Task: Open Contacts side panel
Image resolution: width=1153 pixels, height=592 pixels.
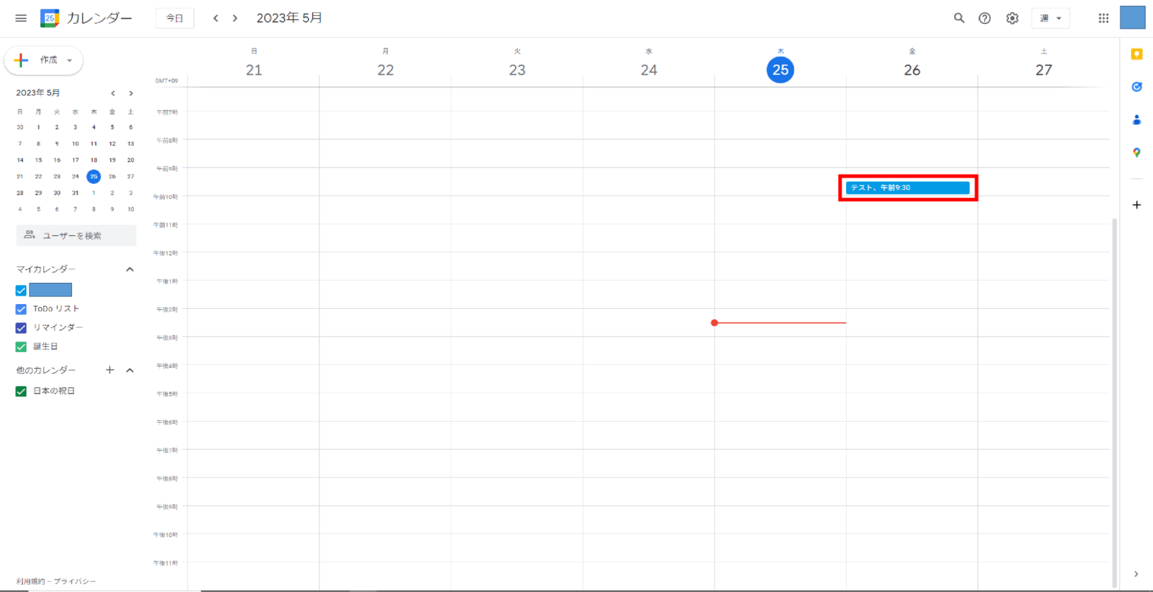Action: point(1137,120)
